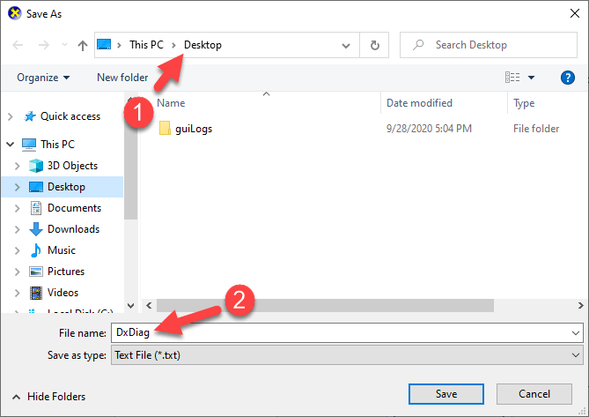
Task: Click the horizontal scrollbar thumb
Action: coord(325,305)
